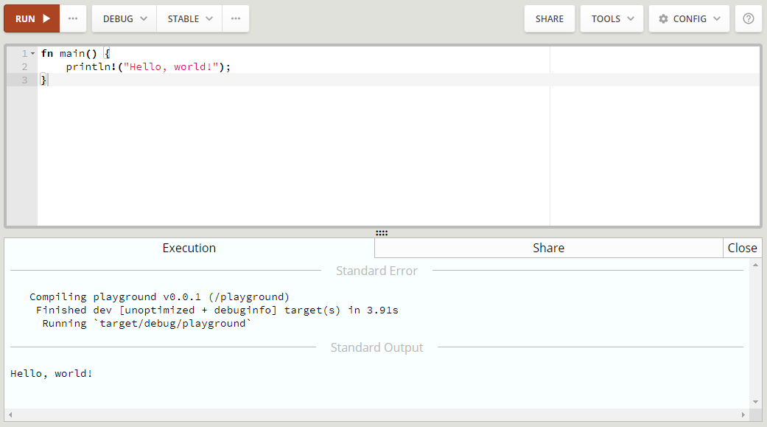Click the Compiling playground output line
The image size is (767, 427).
tap(159, 296)
